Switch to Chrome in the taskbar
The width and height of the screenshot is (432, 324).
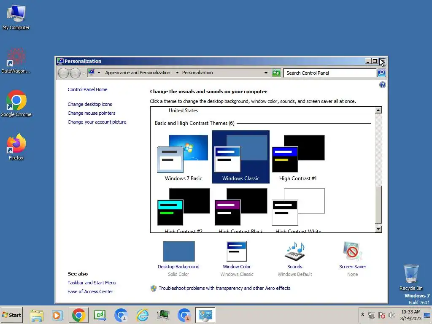(x=78, y=315)
